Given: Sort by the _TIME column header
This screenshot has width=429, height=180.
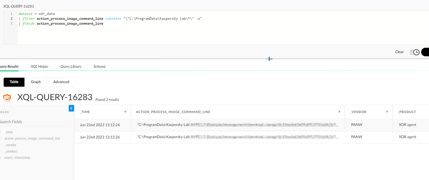Looking at the screenshot, I should click(85, 112).
